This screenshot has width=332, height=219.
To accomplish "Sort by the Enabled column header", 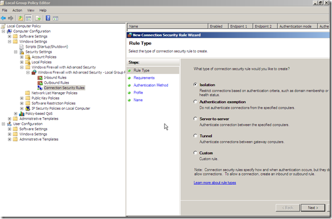I will click(x=218, y=26).
